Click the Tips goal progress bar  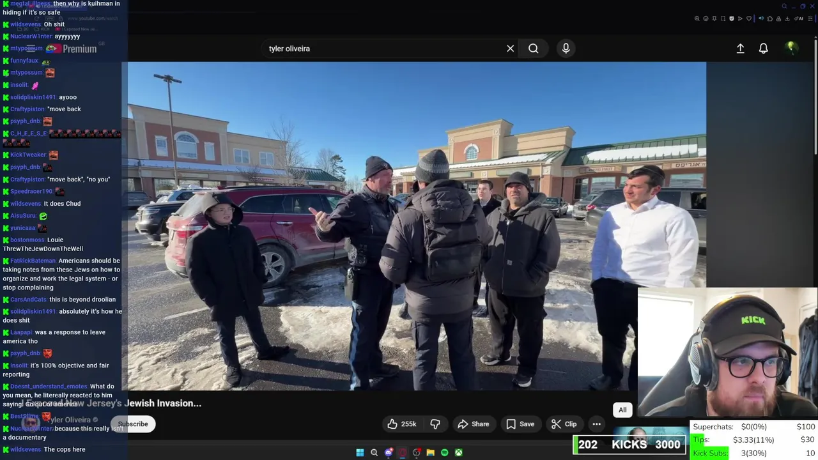(x=754, y=440)
